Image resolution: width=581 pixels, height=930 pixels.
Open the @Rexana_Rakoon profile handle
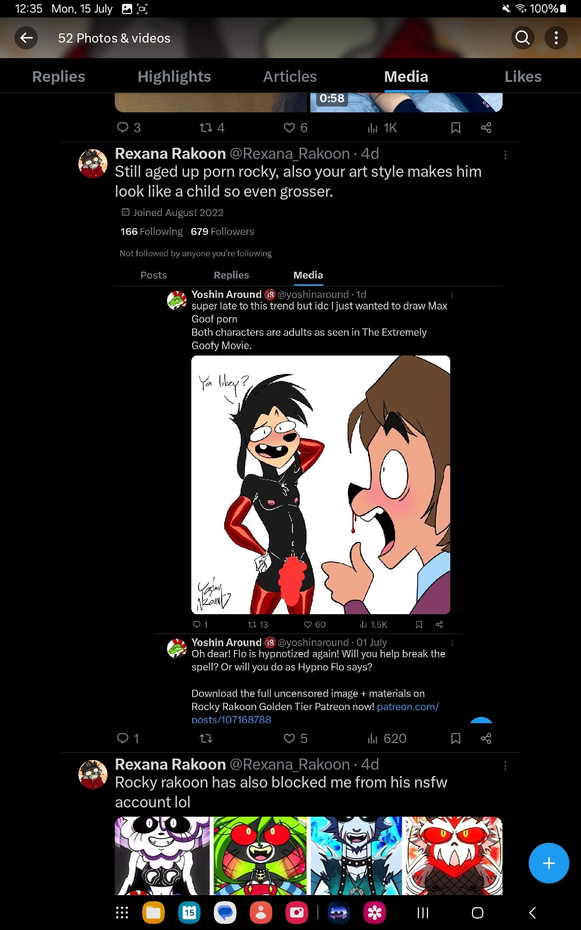click(290, 154)
